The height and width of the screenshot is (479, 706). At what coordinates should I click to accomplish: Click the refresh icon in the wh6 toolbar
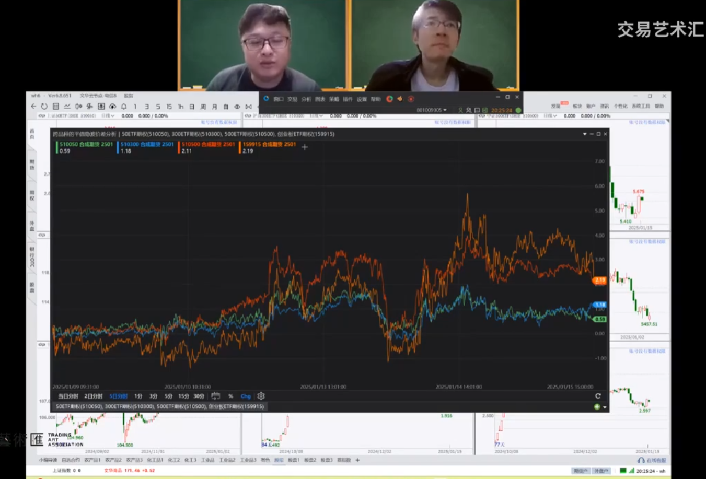(44, 107)
